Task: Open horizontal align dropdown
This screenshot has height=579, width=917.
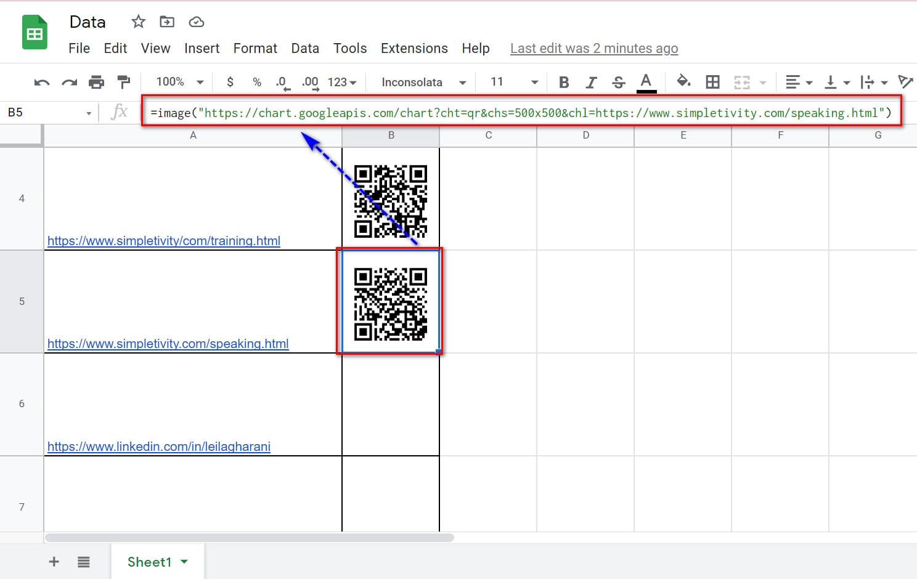Action: pyautogui.click(x=799, y=82)
